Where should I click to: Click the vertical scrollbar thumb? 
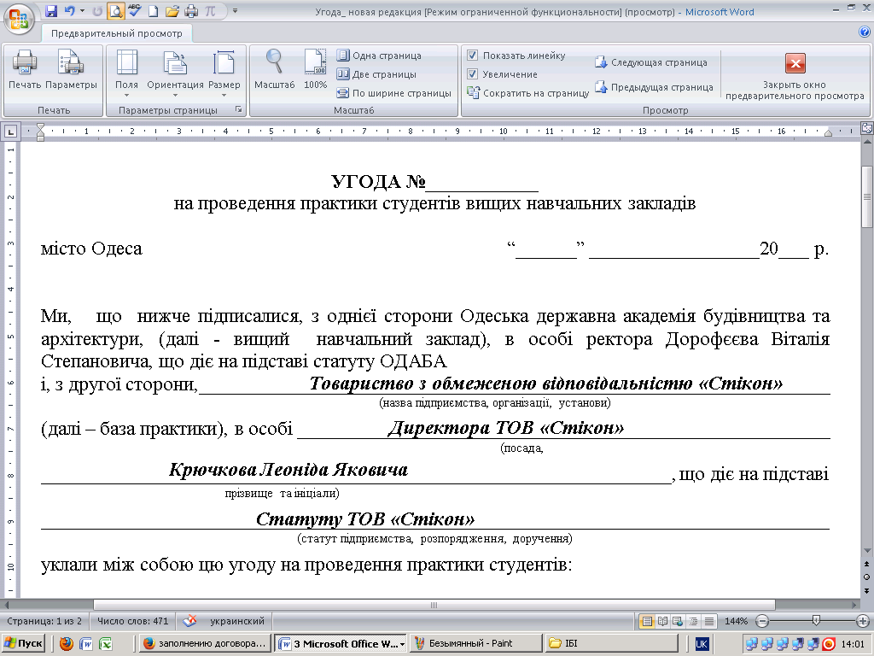(867, 196)
